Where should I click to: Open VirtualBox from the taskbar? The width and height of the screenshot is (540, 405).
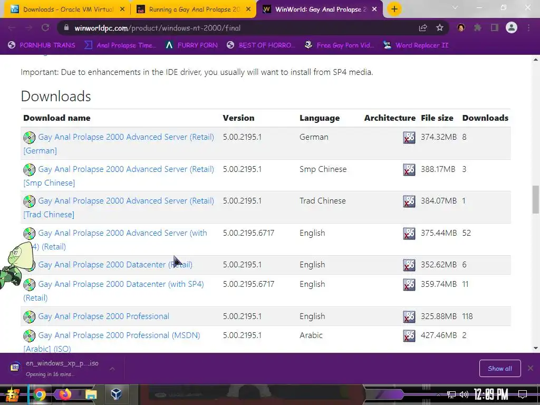(116, 393)
